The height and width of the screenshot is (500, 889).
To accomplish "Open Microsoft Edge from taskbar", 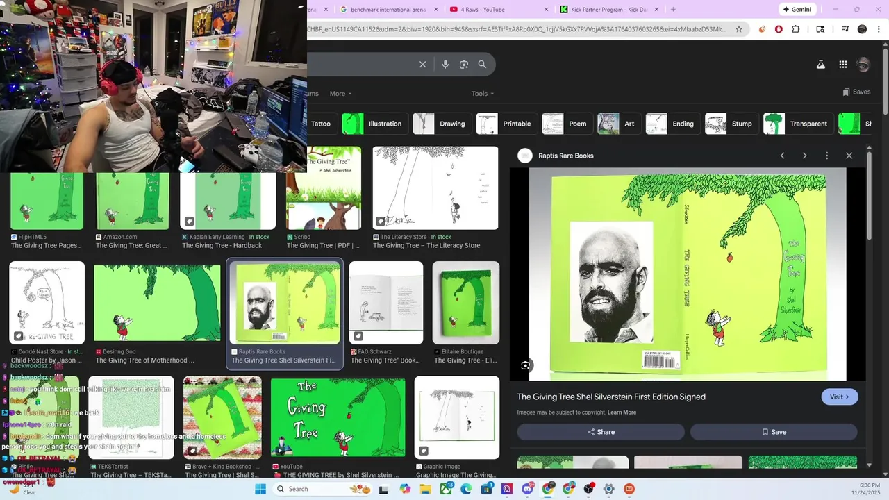I will tap(466, 489).
